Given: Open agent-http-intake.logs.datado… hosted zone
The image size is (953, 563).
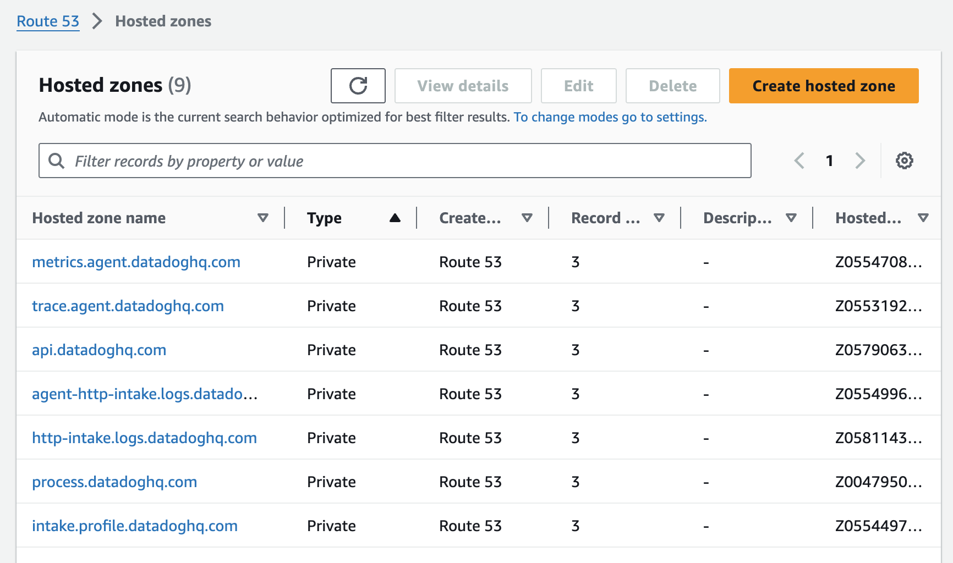Looking at the screenshot, I should coord(145,394).
